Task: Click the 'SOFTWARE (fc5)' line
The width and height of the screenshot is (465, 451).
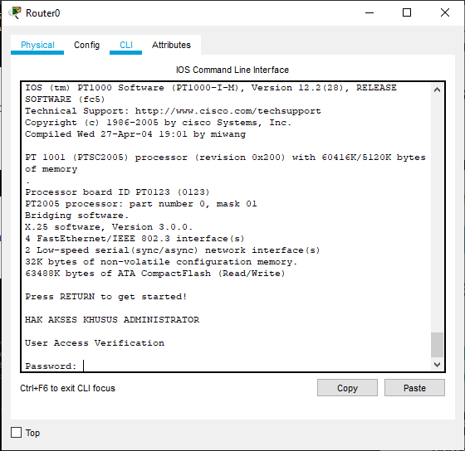Action: click(x=65, y=99)
